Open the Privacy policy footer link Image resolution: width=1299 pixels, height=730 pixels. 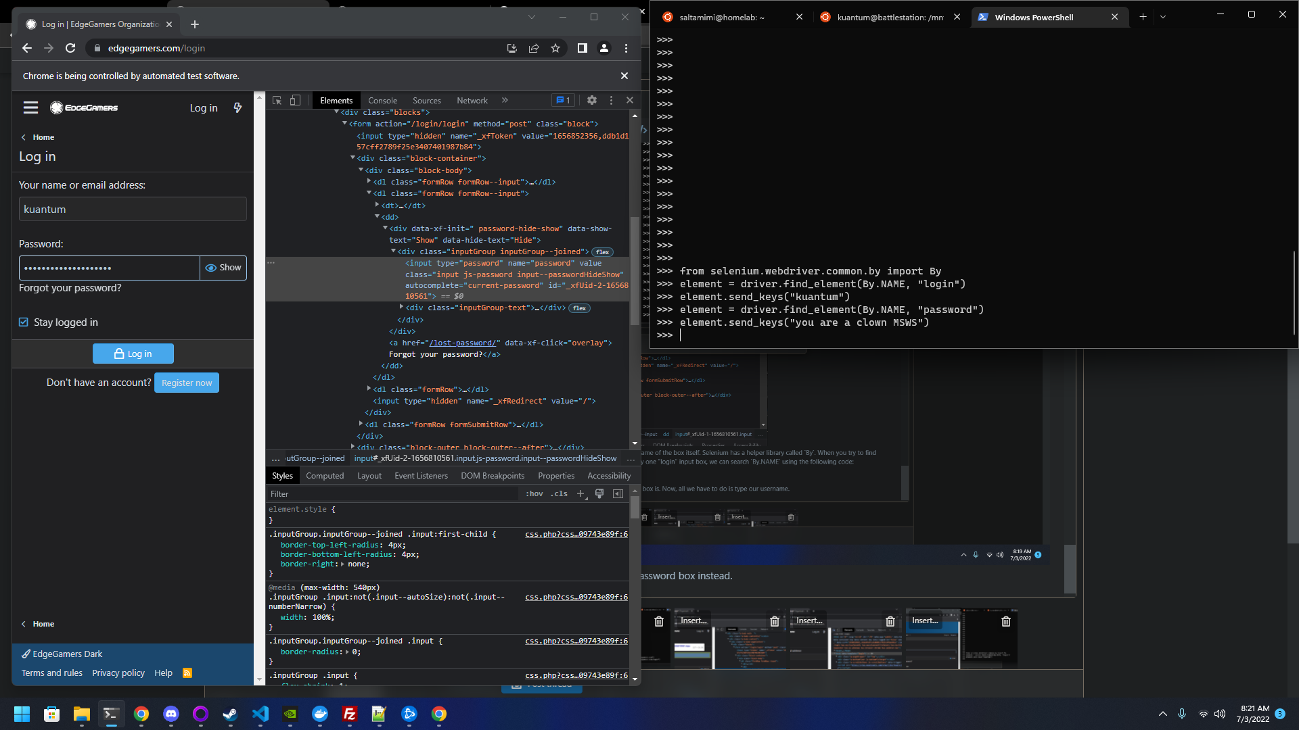pyautogui.click(x=118, y=673)
